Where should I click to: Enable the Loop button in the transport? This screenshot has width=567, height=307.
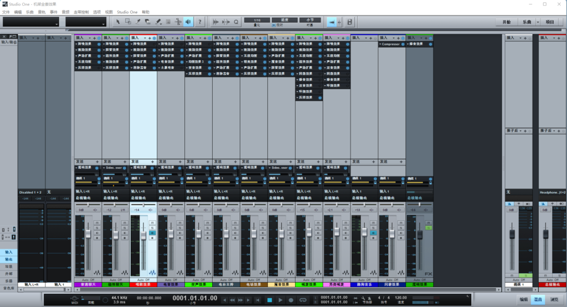[304, 300]
